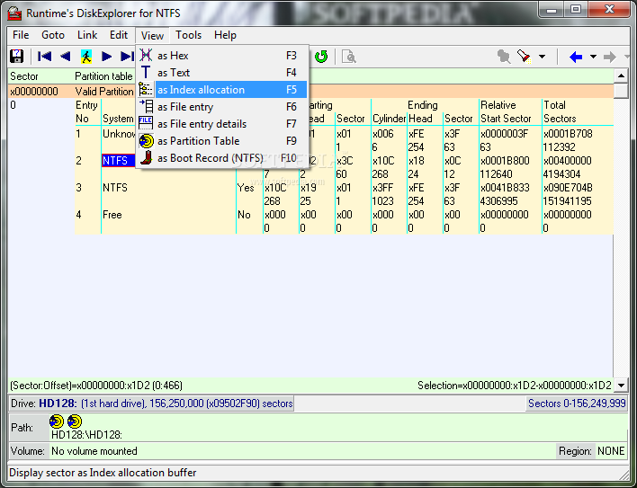Click the grey forward arrow
The image size is (637, 488).
[x=610, y=57]
